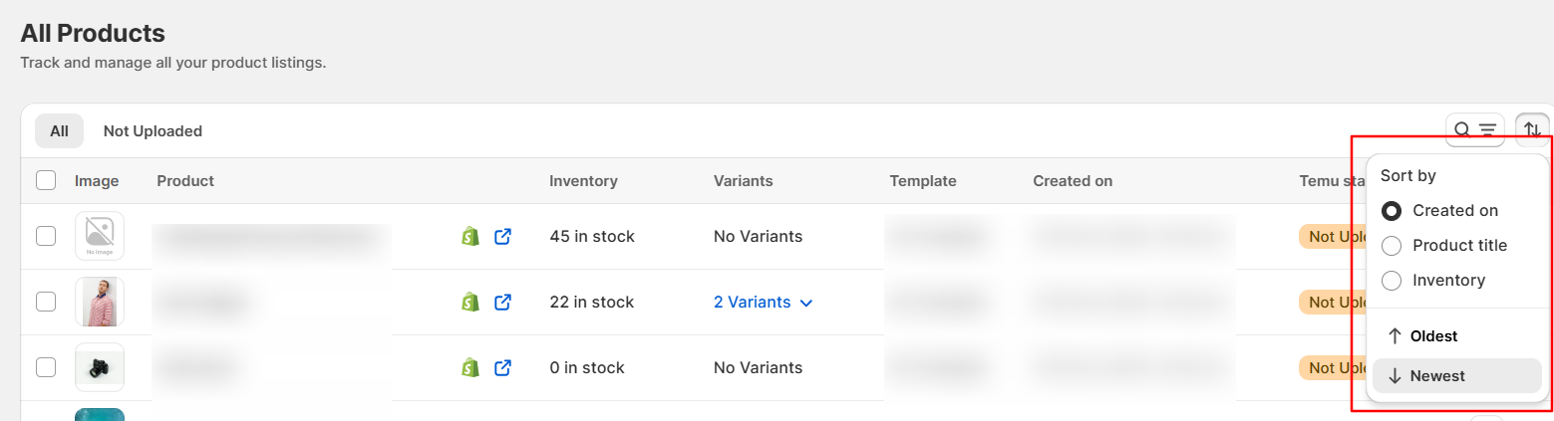Open external link icon in 0 in stock row
The height and width of the screenshot is (421, 1554).
[x=503, y=367]
